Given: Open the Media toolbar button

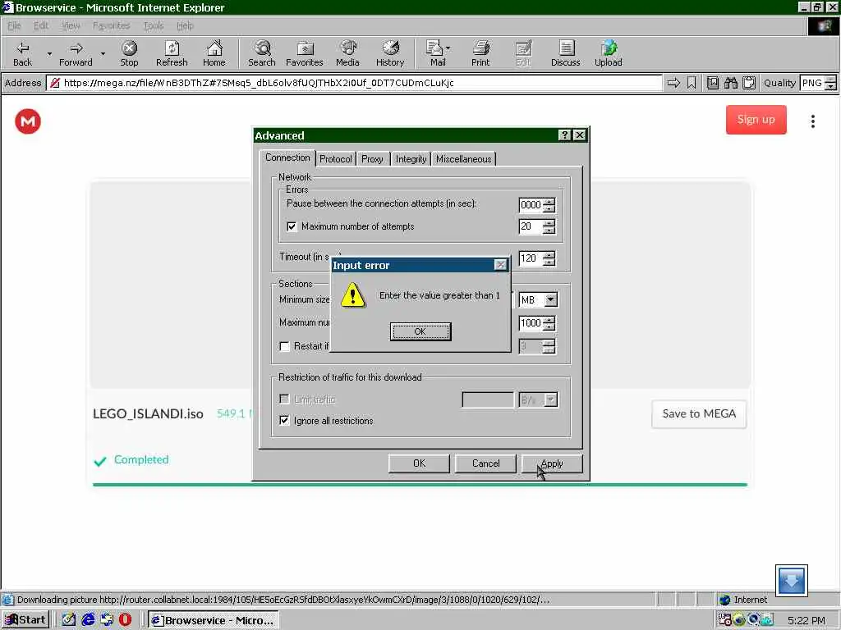Looking at the screenshot, I should coord(347,53).
